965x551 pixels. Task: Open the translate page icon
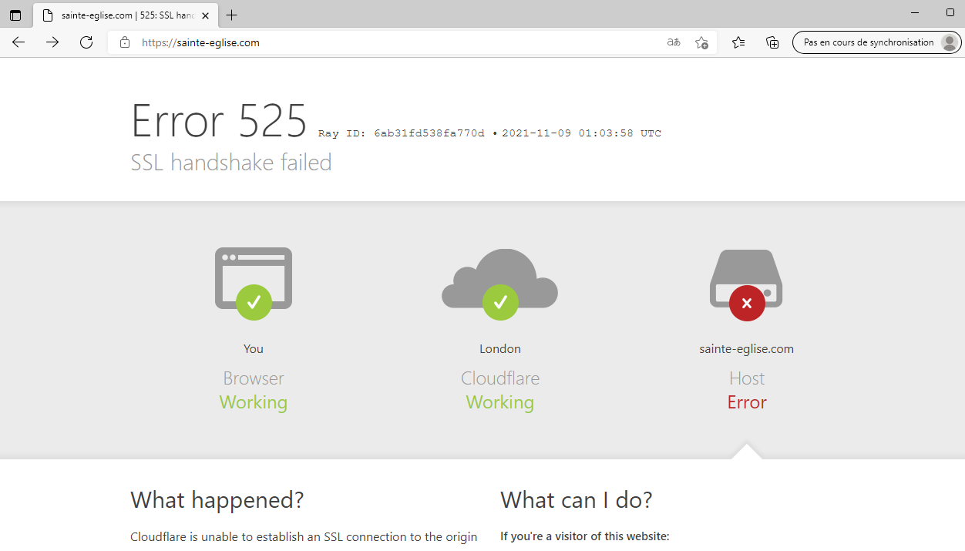674,42
